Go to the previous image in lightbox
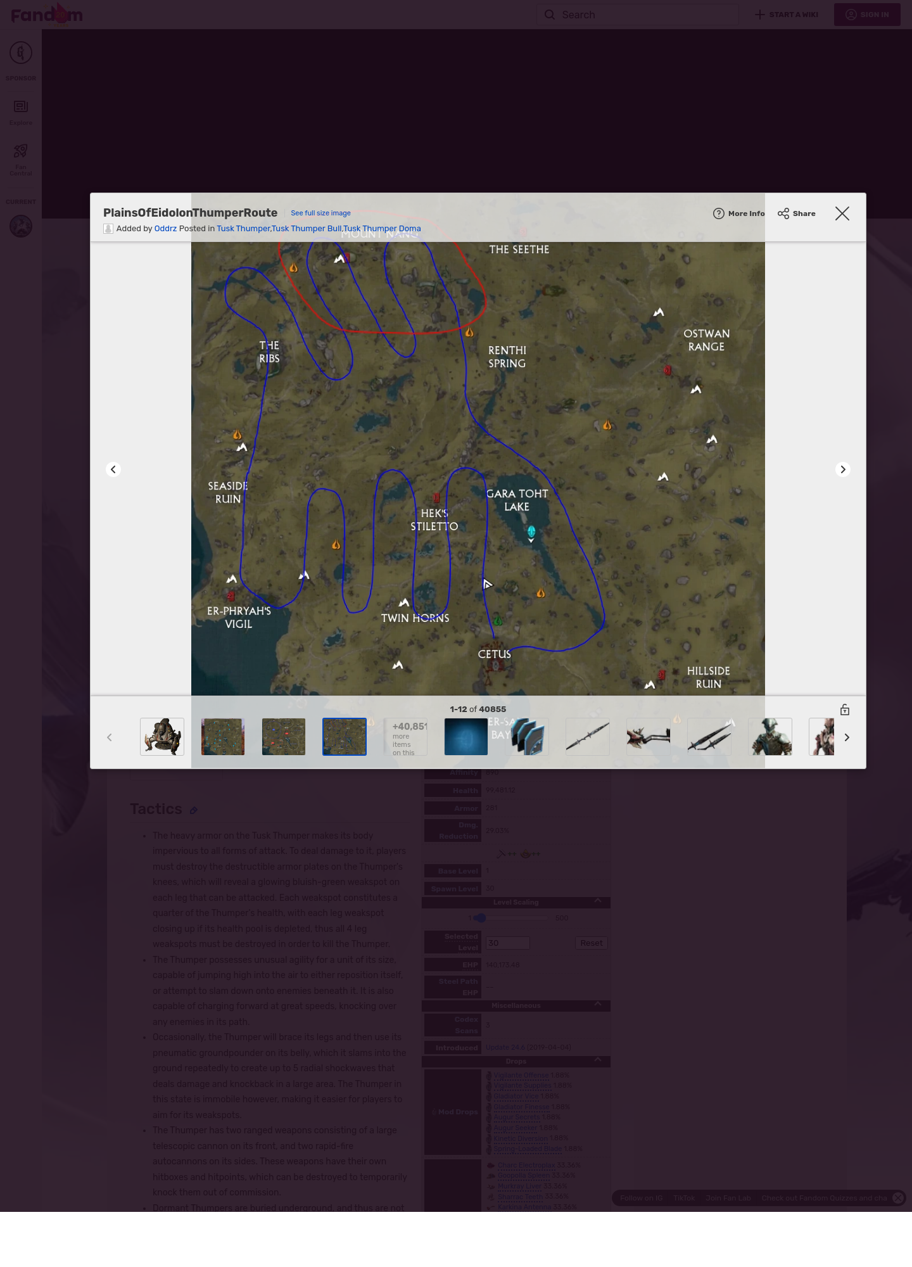Screen dimensions: 912x1267 click(x=113, y=469)
